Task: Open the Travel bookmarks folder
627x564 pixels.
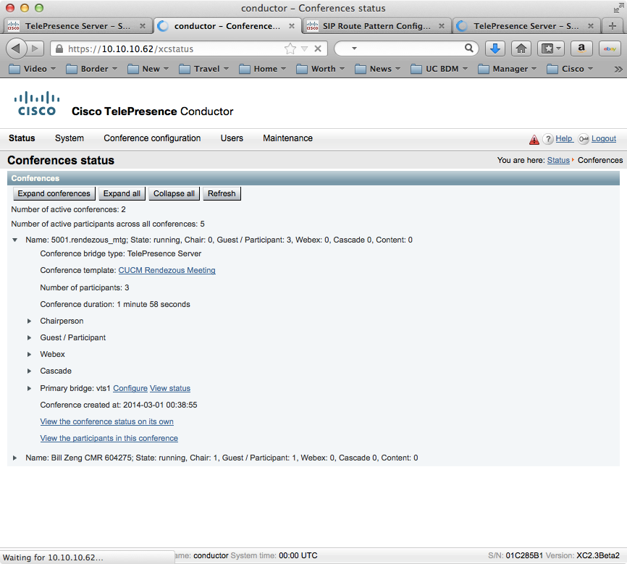Action: click(204, 69)
